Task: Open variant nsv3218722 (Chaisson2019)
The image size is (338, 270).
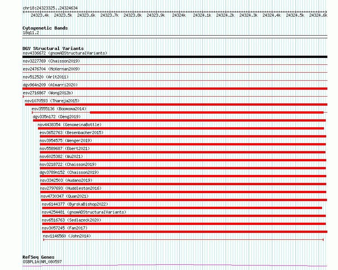Action: (68, 164)
